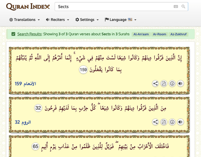The image size is (201, 157).
Task: Open PDF icon for verse Al-An'aam 159
Action: (x=164, y=83)
